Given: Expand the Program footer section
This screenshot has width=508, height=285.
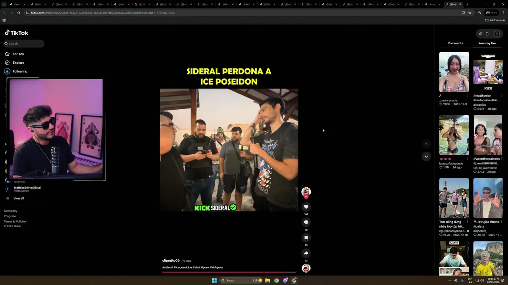Looking at the screenshot, I should point(10,216).
